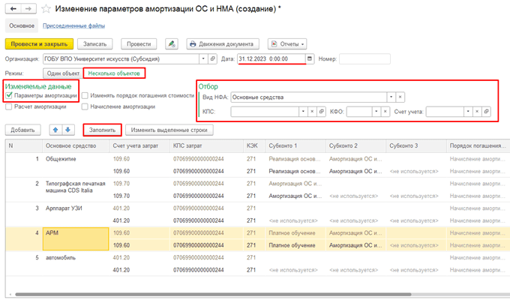The width and height of the screenshot is (510, 300).
Task: Sort by Основное средство column header
Action: point(76,145)
